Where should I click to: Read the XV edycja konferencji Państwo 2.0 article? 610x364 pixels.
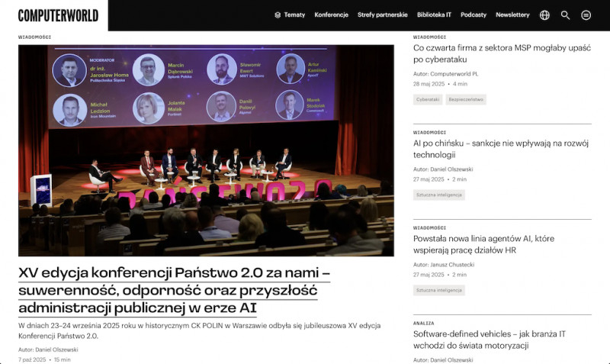pyautogui.click(x=174, y=290)
